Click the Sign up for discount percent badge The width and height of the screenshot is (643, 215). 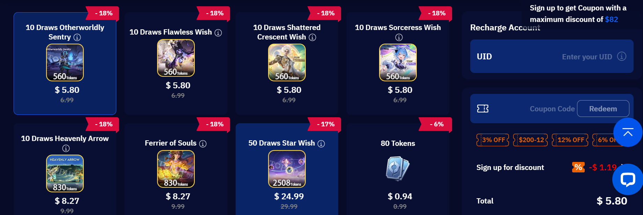578,167
